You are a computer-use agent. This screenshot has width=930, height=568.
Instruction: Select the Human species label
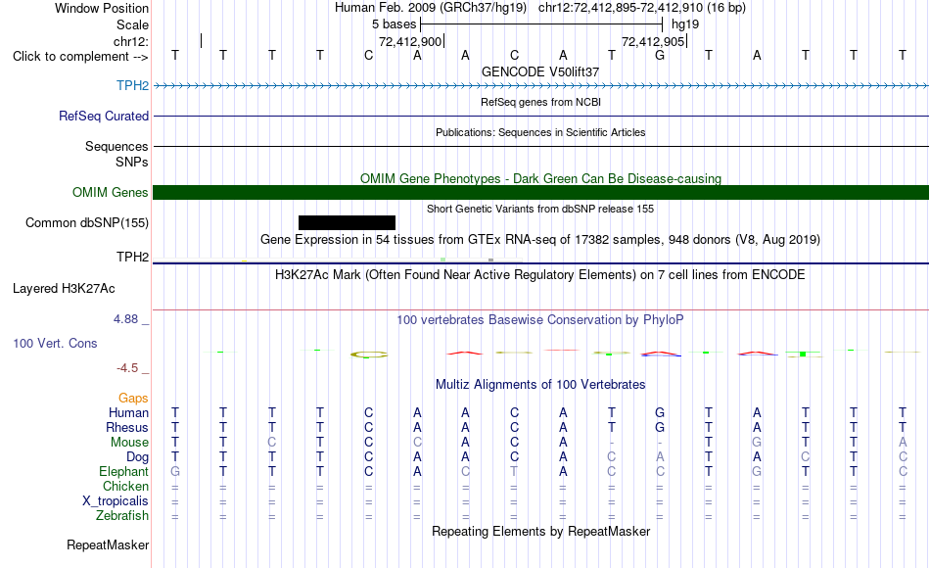[x=128, y=412]
